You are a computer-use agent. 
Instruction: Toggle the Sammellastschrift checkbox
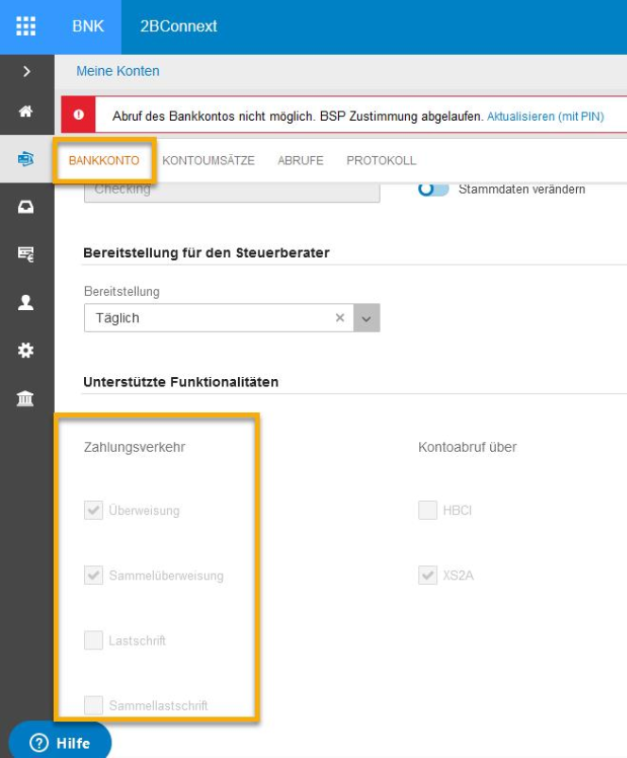click(x=93, y=705)
